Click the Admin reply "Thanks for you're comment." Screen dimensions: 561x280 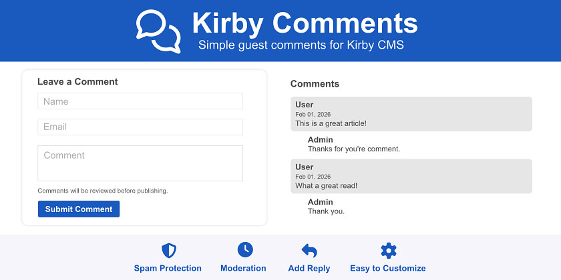point(354,149)
